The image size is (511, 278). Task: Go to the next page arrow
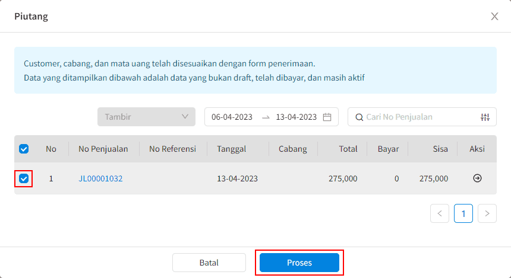(487, 213)
